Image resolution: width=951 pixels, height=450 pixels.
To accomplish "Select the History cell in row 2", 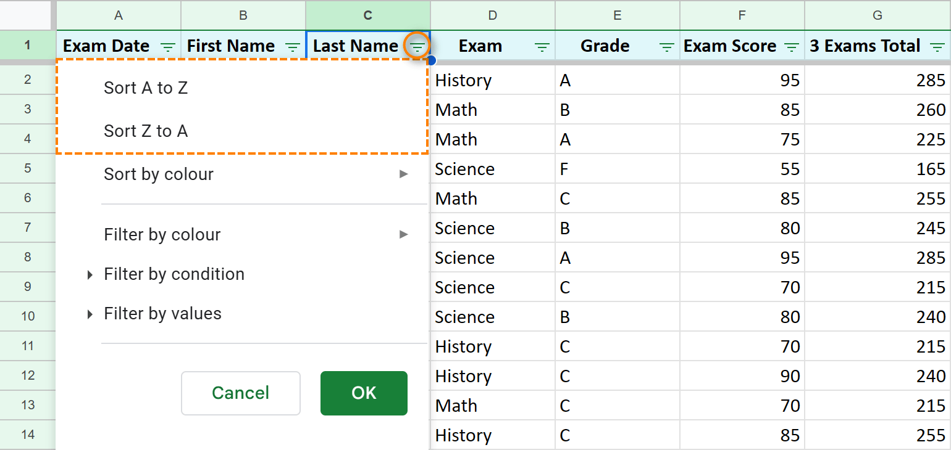I will click(463, 80).
